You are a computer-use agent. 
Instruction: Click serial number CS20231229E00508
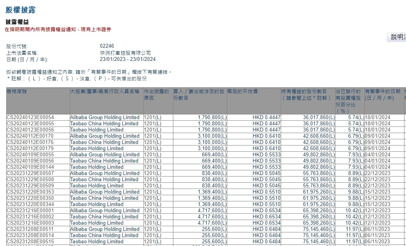click(30, 180)
